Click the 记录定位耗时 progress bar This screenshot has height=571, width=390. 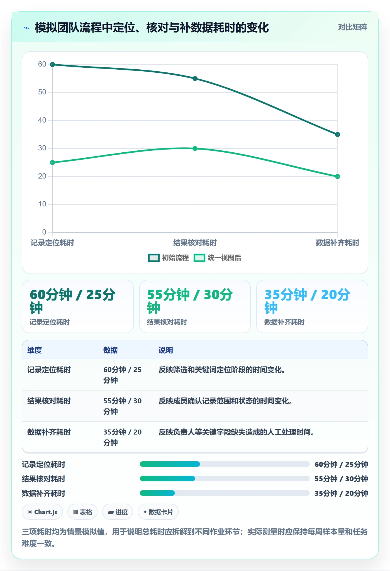pos(225,464)
